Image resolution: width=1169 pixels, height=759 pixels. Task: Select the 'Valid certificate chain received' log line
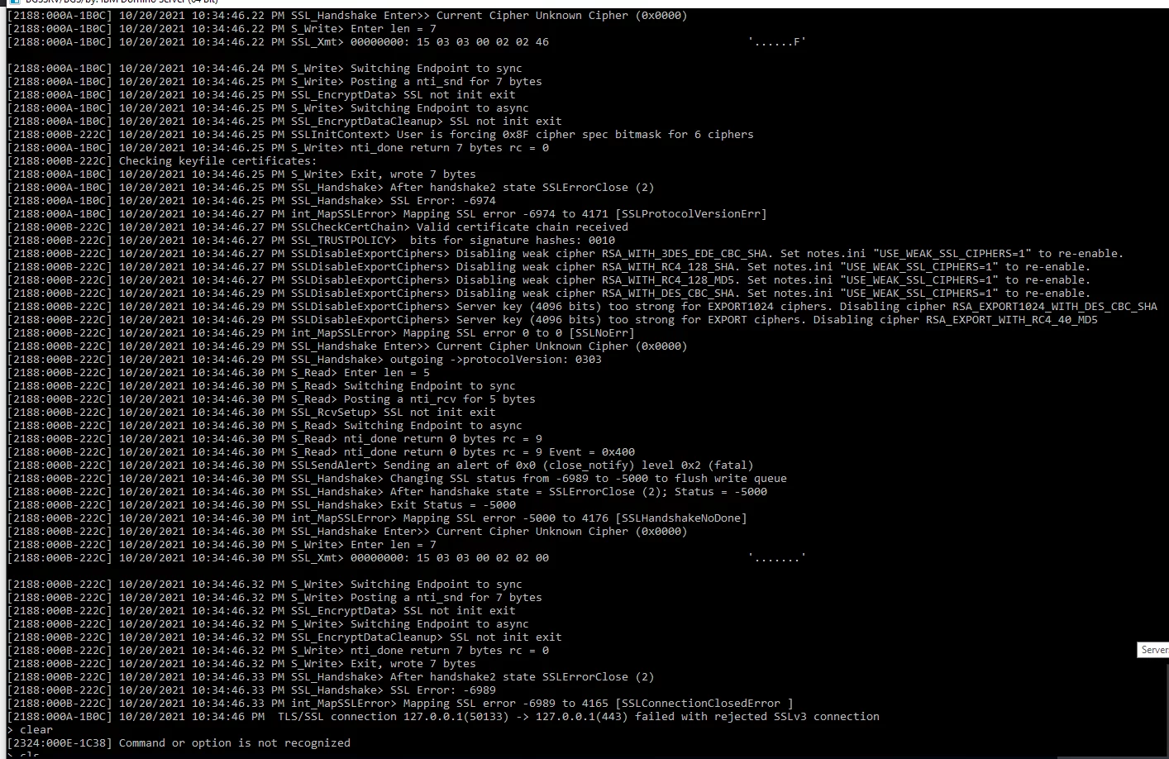coord(521,227)
